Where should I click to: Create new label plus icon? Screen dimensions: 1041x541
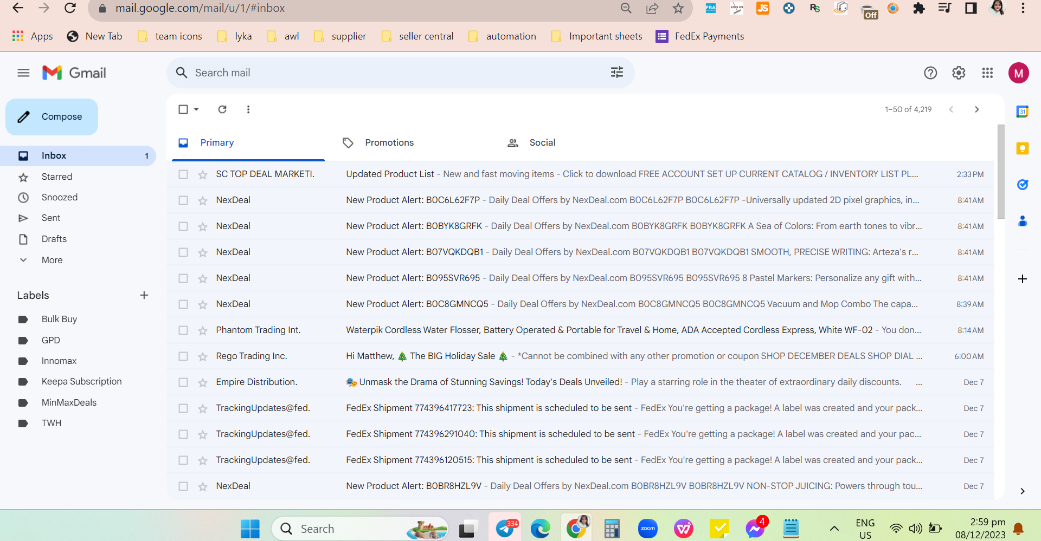(x=144, y=295)
